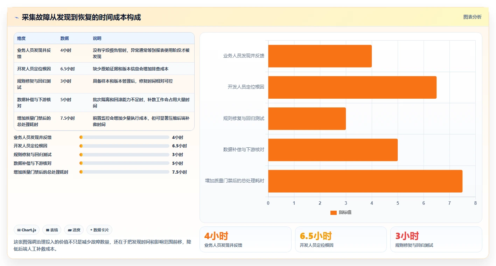Click the chart bar for 规则修复与回归测试
The width and height of the screenshot is (496, 266).
pos(307,119)
